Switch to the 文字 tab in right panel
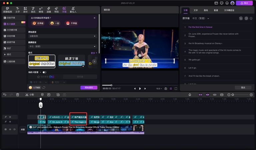This screenshot has height=150, width=256. (x=196, y=10)
